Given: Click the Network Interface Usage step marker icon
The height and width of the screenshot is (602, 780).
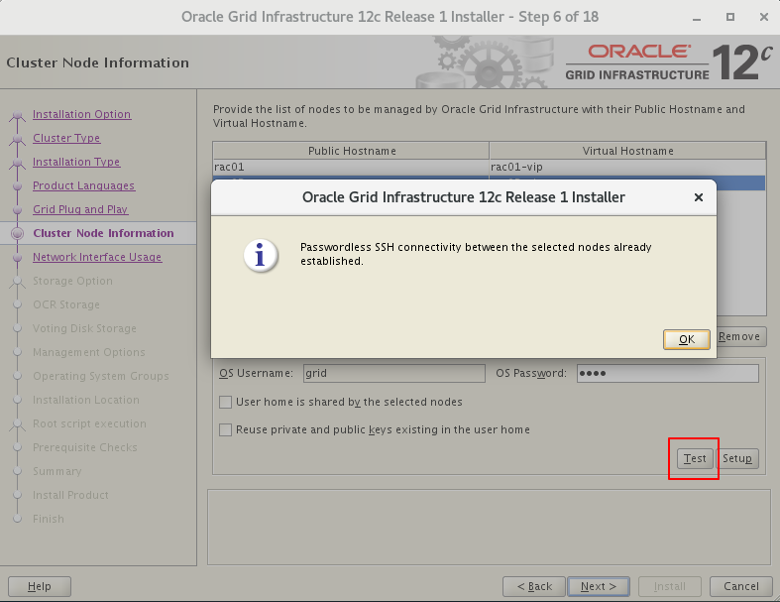Looking at the screenshot, I should click(18, 258).
